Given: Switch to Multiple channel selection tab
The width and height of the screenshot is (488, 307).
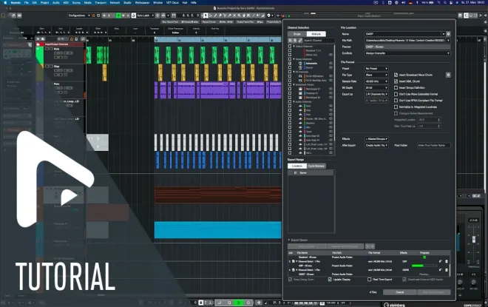Looking at the screenshot, I should [316, 34].
